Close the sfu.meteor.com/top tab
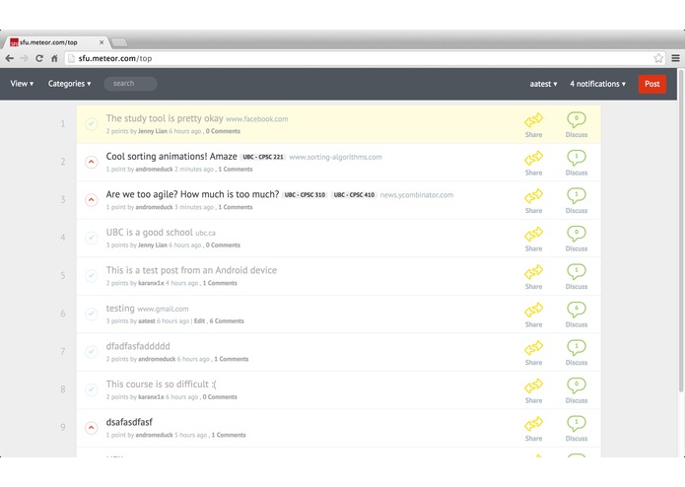The width and height of the screenshot is (685, 487). 102,42
